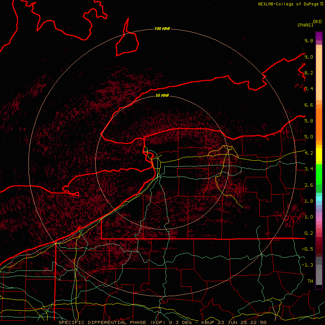
Task: Click the 4.2 value on the scale
Action: (309, 153)
